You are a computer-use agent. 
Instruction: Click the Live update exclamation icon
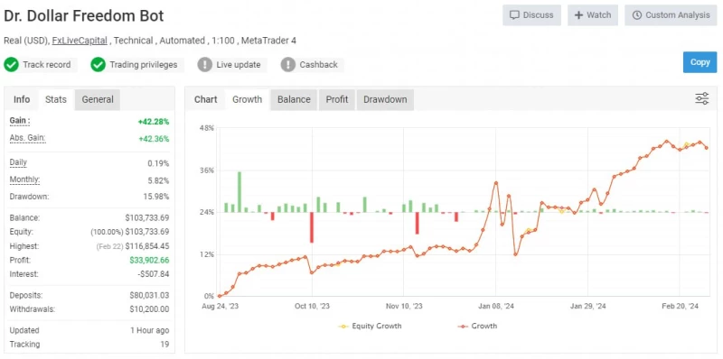point(205,64)
